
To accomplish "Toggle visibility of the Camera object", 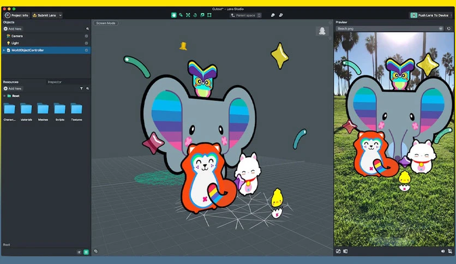I will (86, 36).
